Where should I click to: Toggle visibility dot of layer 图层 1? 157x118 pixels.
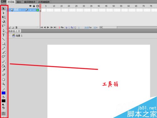(30, 10)
